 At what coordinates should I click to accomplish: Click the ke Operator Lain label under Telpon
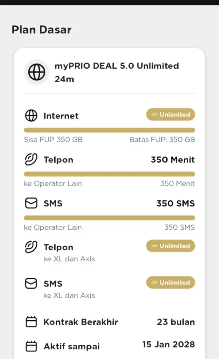click(53, 183)
